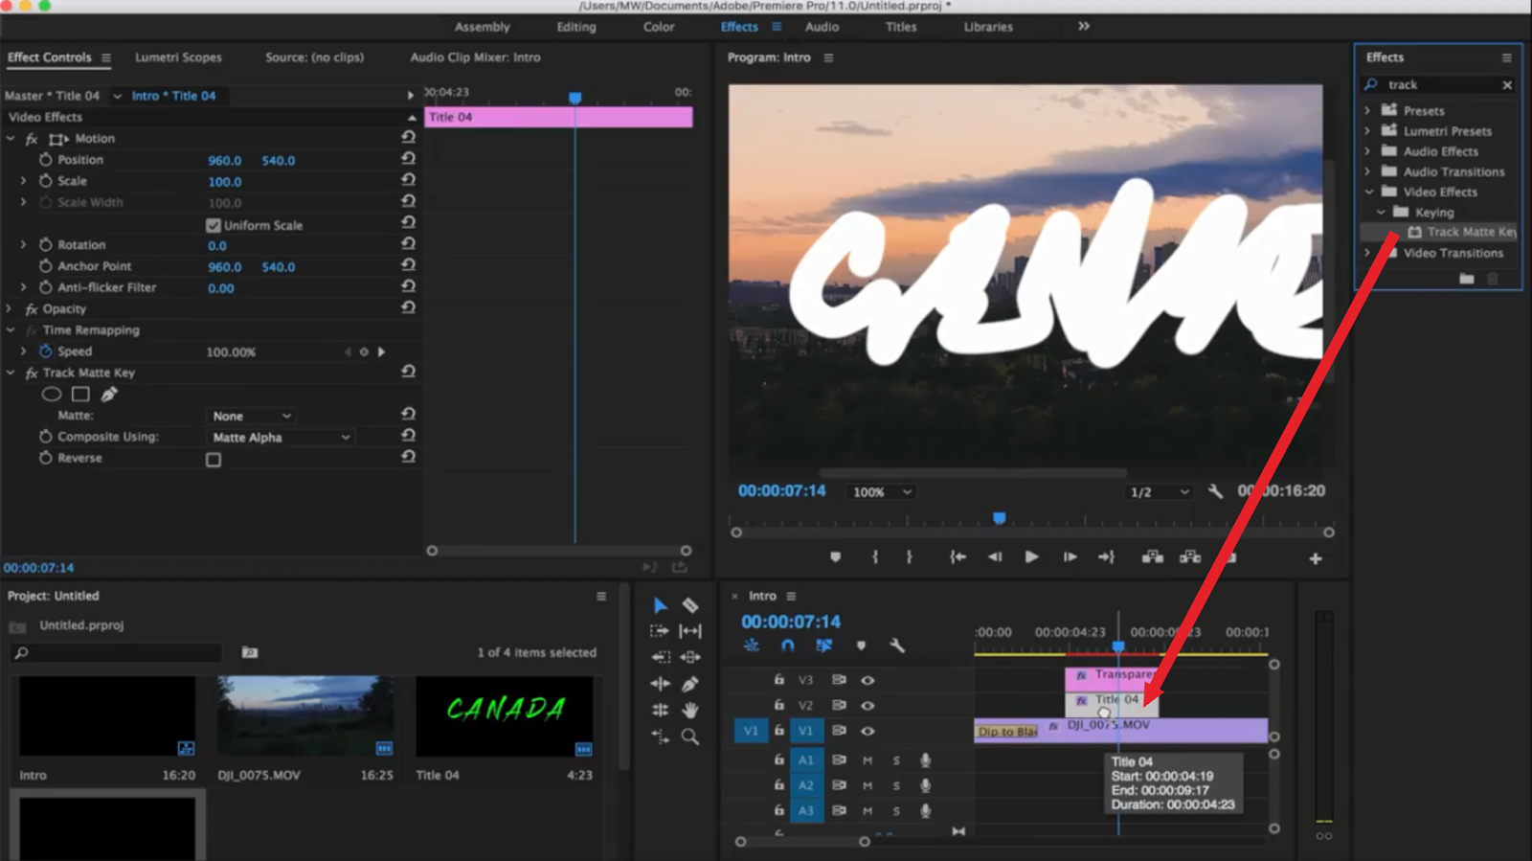The height and width of the screenshot is (861, 1532).
Task: Mute audio track A1
Action: [x=867, y=760]
